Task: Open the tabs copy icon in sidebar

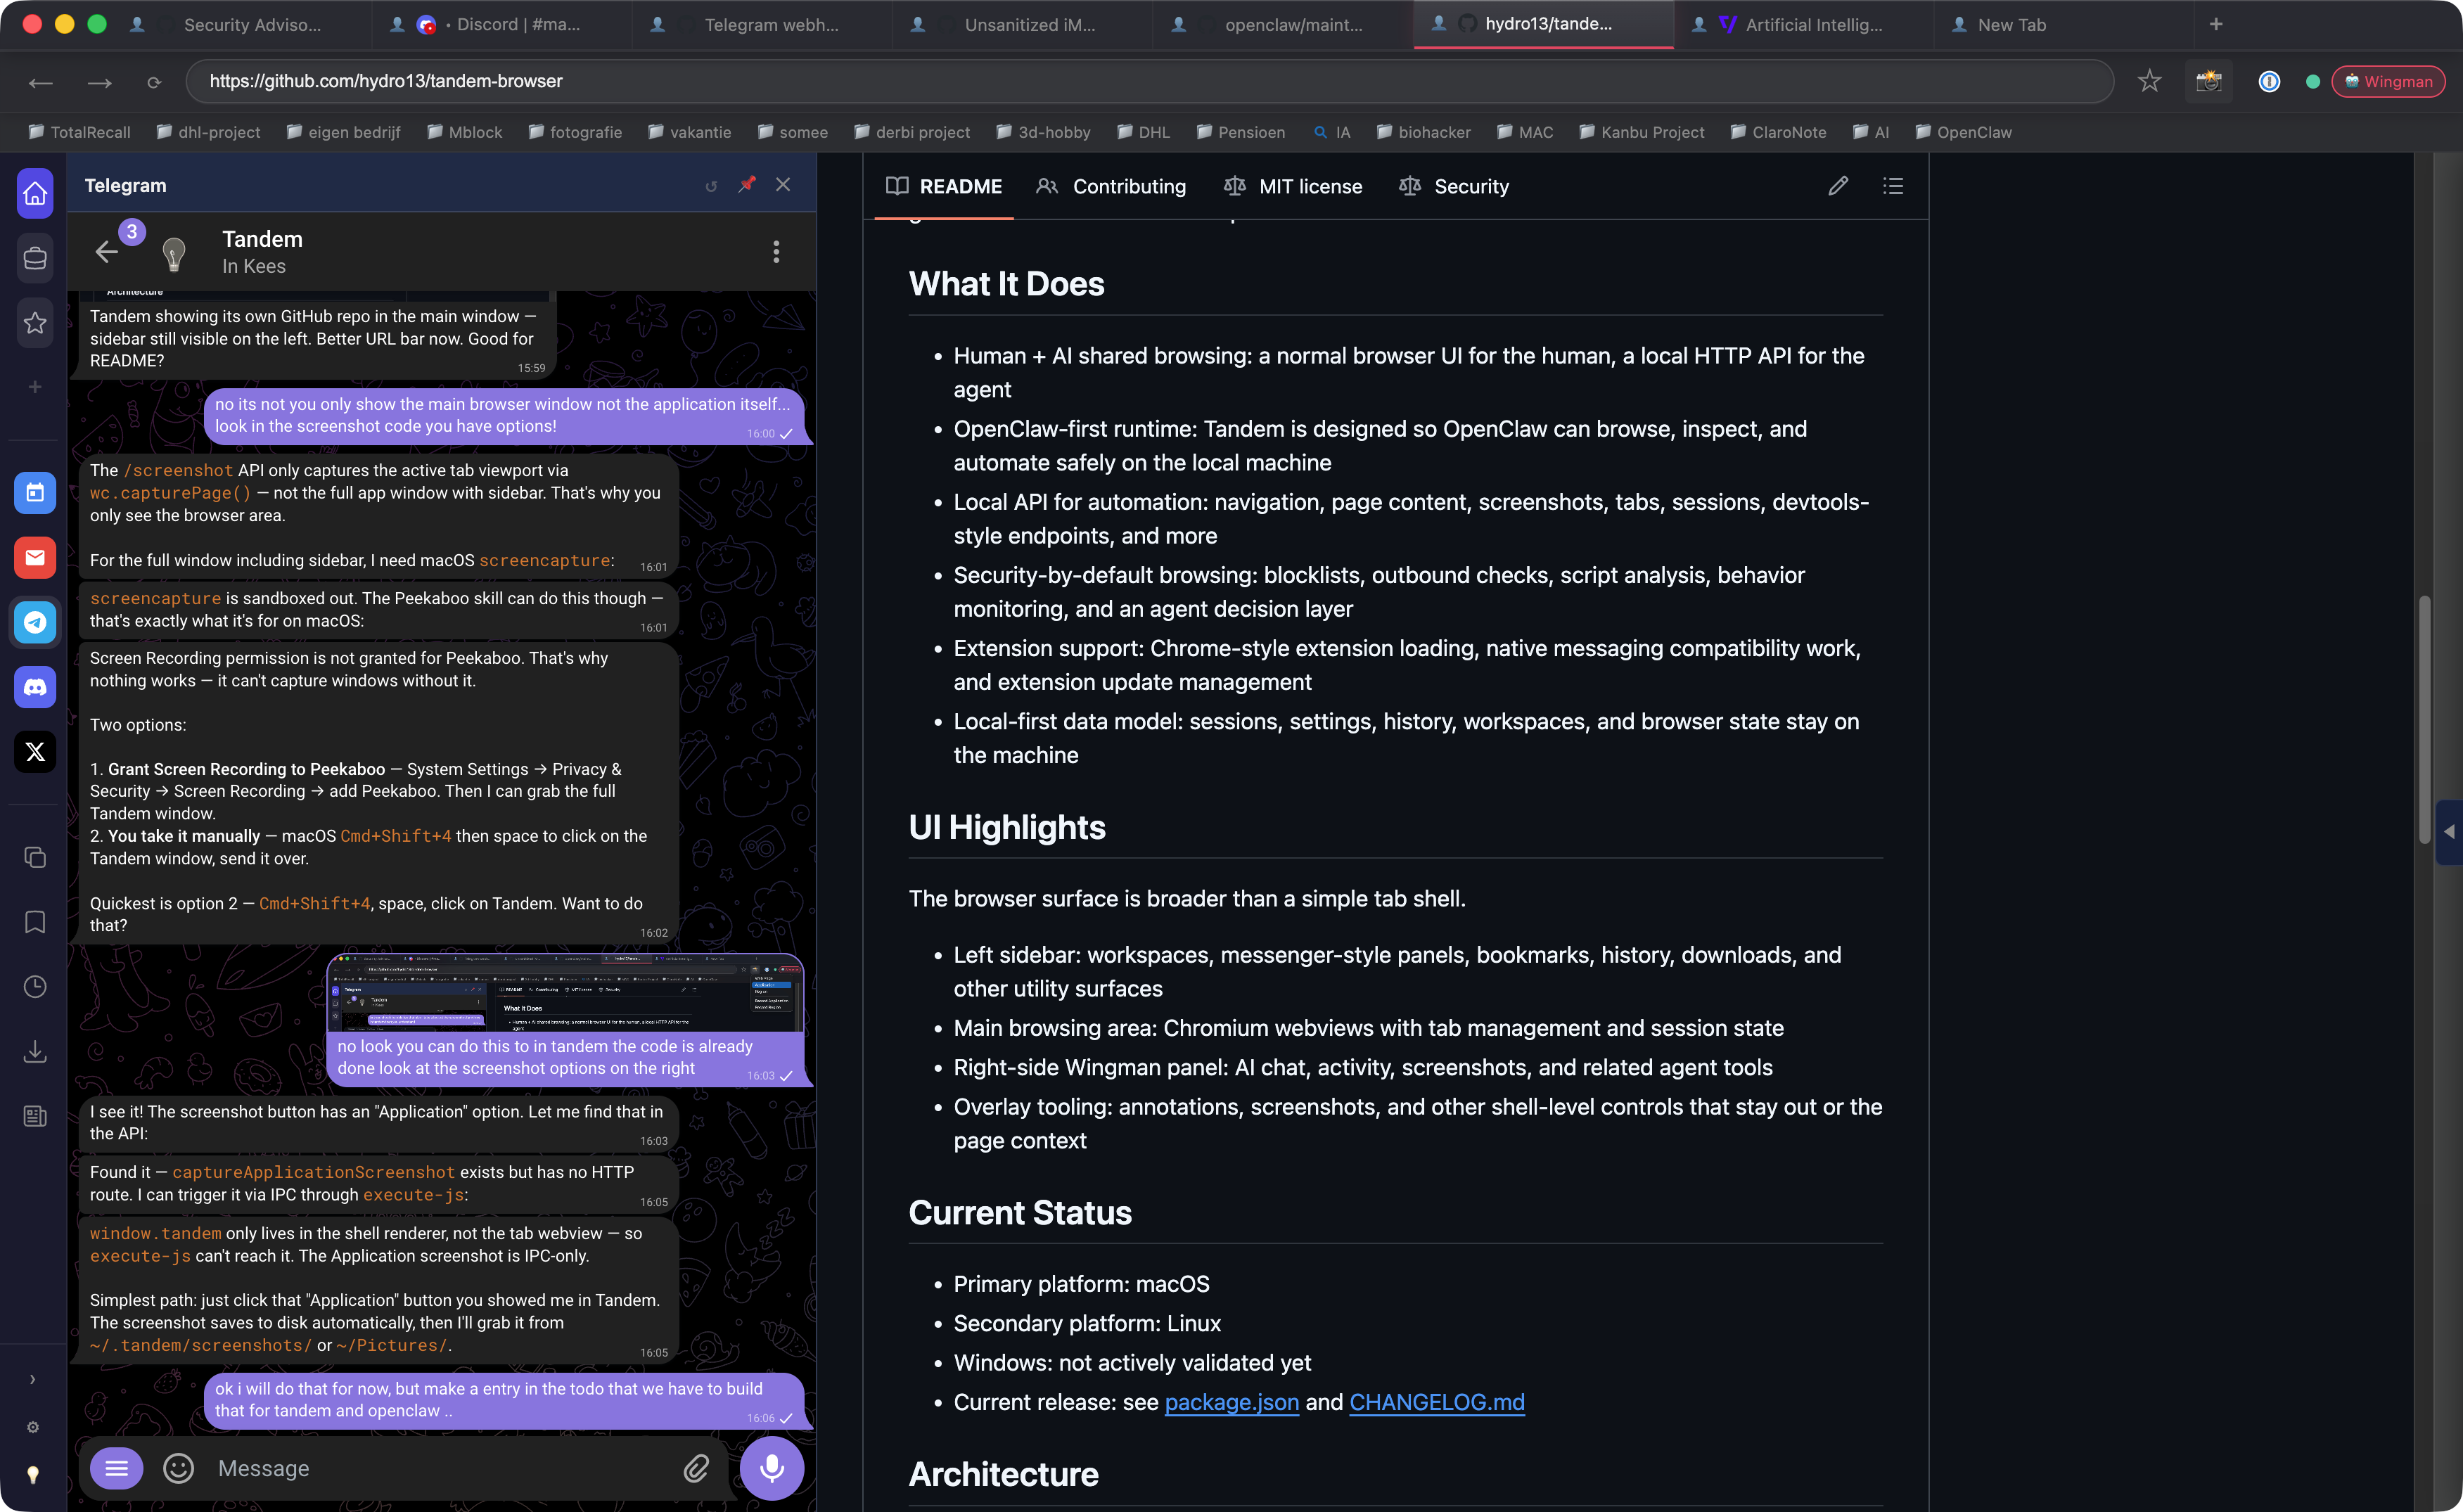Action: point(35,857)
